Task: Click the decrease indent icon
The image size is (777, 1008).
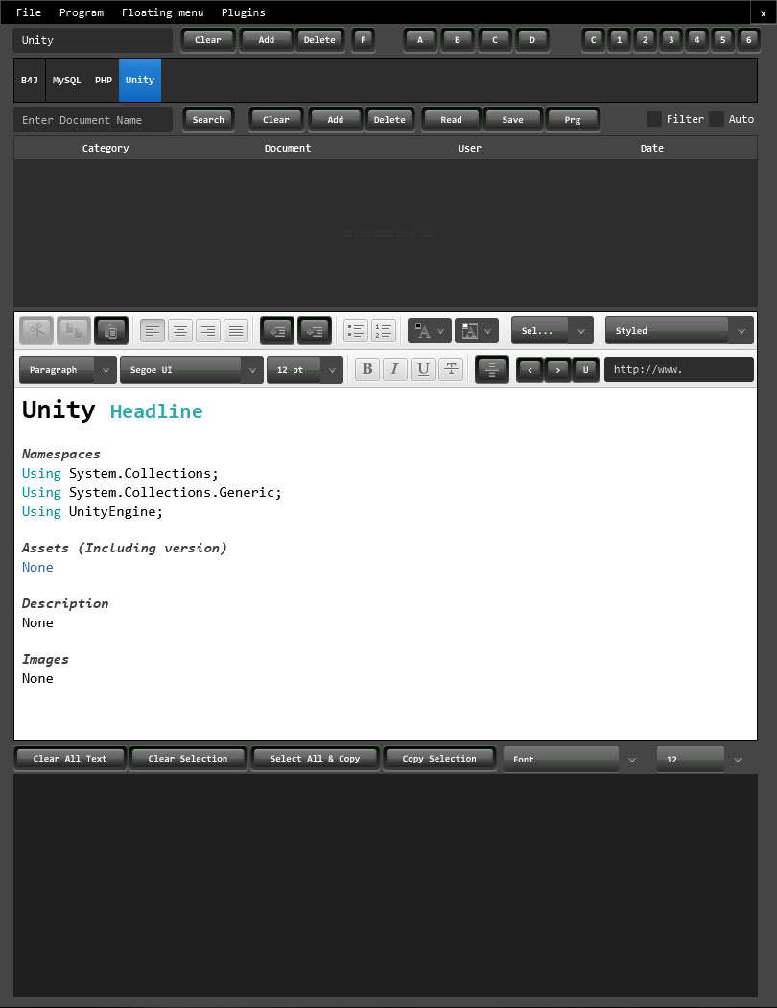Action: 276,330
